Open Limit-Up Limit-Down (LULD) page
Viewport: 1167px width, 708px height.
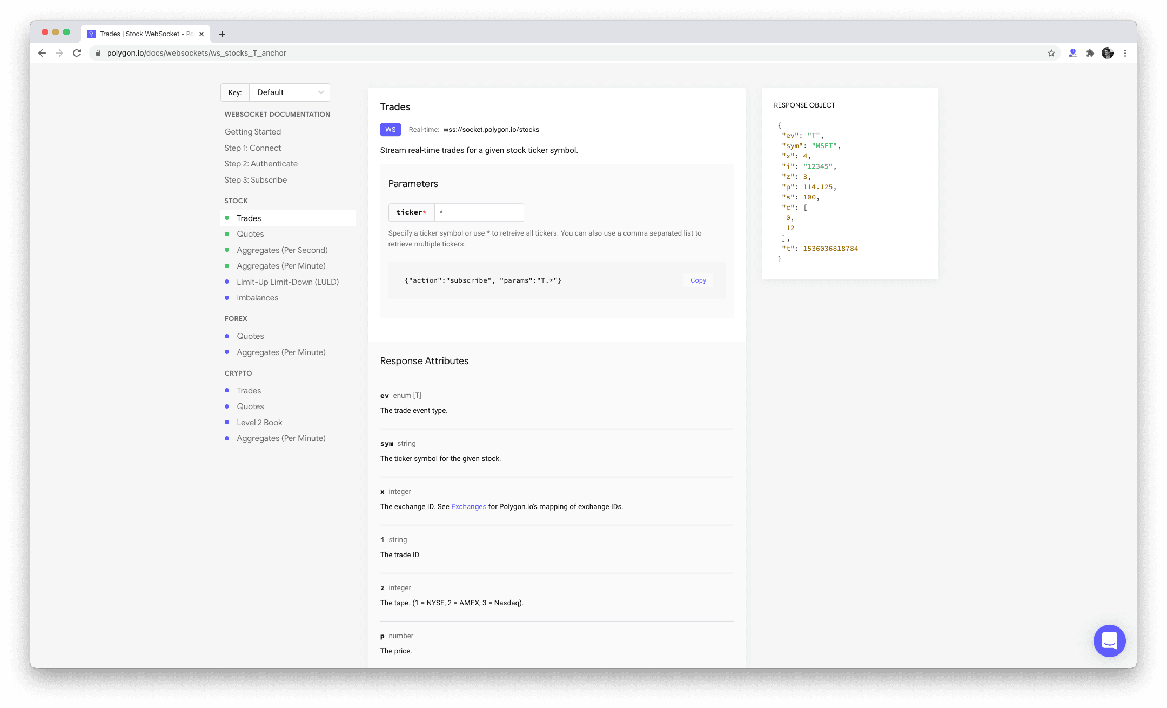pos(287,282)
